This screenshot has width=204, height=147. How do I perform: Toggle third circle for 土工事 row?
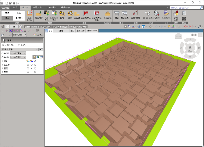[x=35, y=65]
